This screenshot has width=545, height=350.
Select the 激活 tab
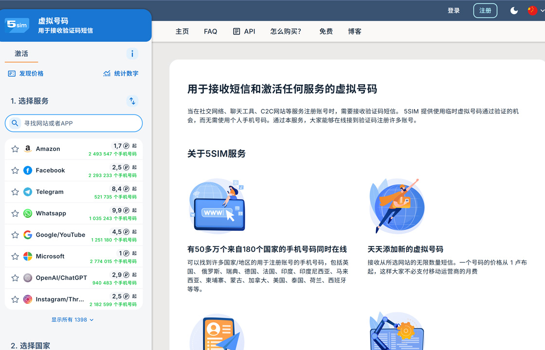coord(21,54)
